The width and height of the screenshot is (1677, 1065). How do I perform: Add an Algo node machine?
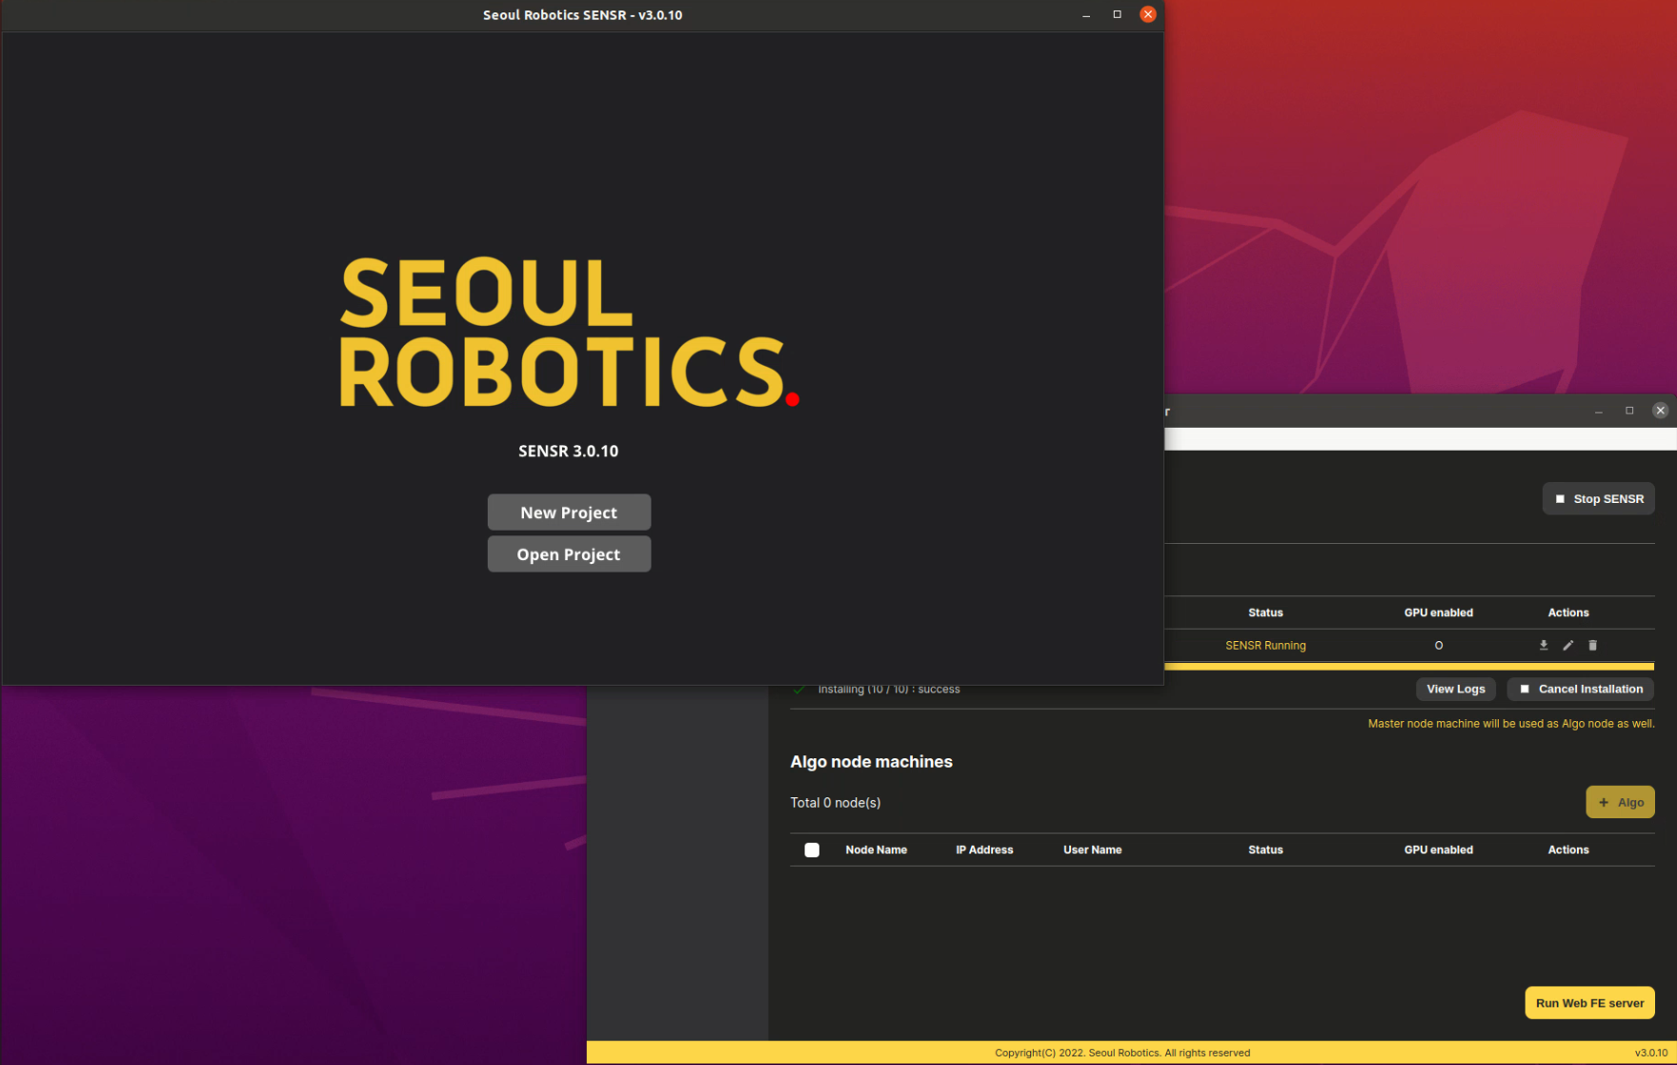tap(1620, 802)
